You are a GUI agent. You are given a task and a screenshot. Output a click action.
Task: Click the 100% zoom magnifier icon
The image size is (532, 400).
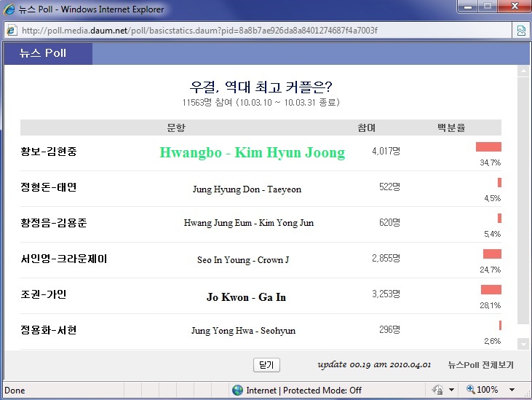pyautogui.click(x=470, y=389)
